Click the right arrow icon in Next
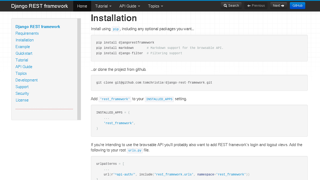Image resolution: width=320 pixels, height=180 pixels. coord(283,6)
